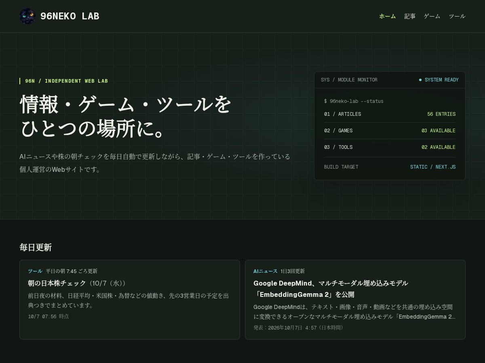Viewport: 485px width, 363px height.
Task: Click the AIニュース tag
Action: [266, 271]
